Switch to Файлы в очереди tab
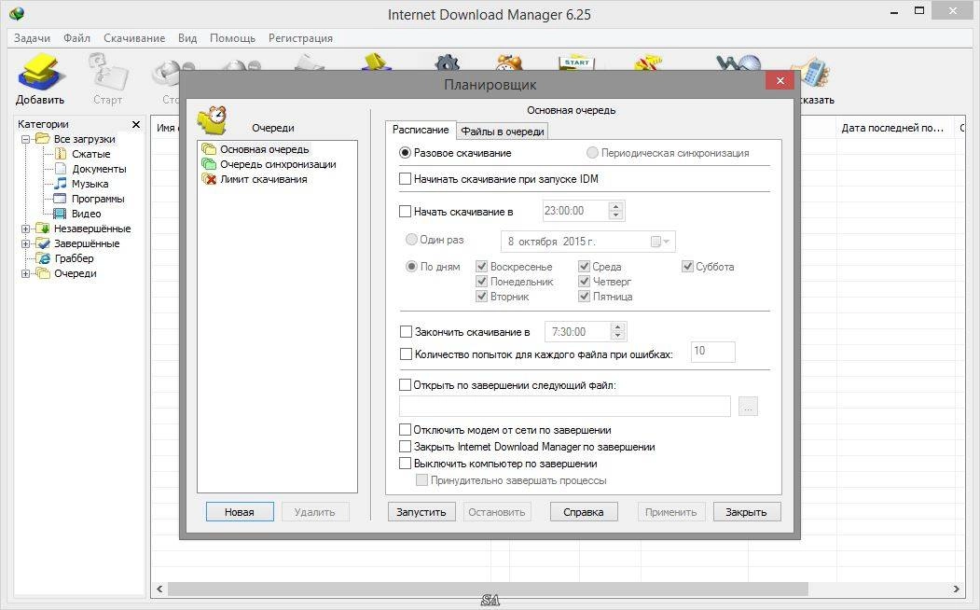Screen dimensions: 980x610 coord(503,132)
